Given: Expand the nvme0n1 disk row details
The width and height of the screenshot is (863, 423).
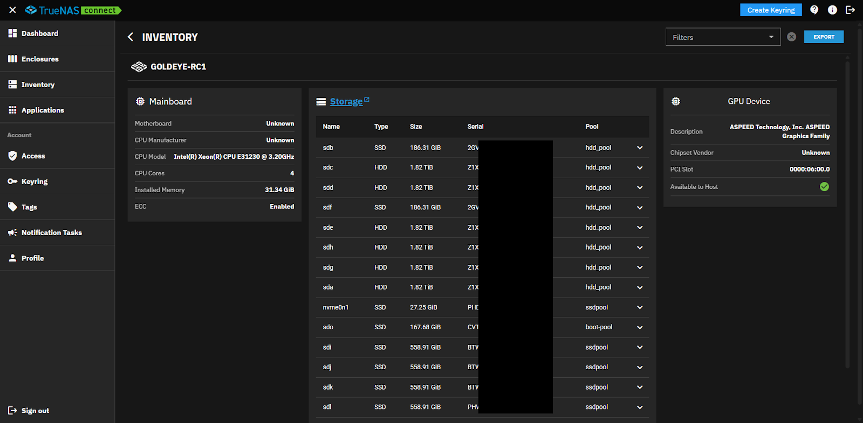Looking at the screenshot, I should point(640,308).
